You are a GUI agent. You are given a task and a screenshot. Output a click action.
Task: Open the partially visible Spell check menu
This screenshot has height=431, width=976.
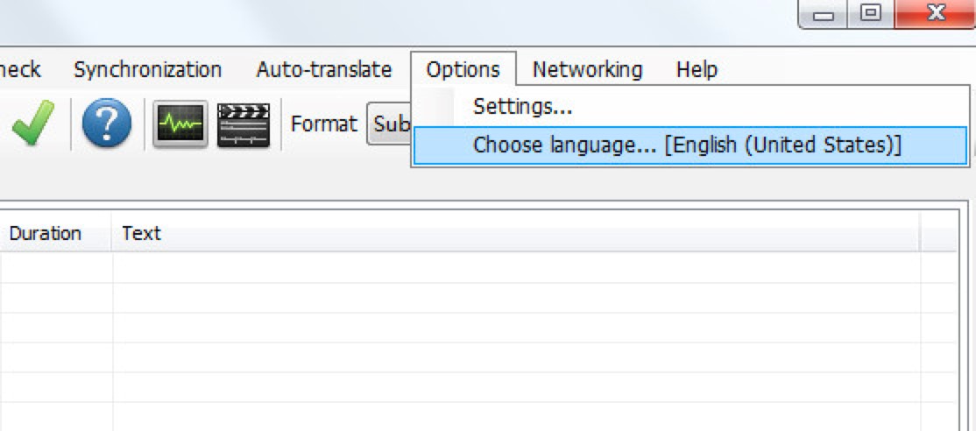pyautogui.click(x=19, y=70)
